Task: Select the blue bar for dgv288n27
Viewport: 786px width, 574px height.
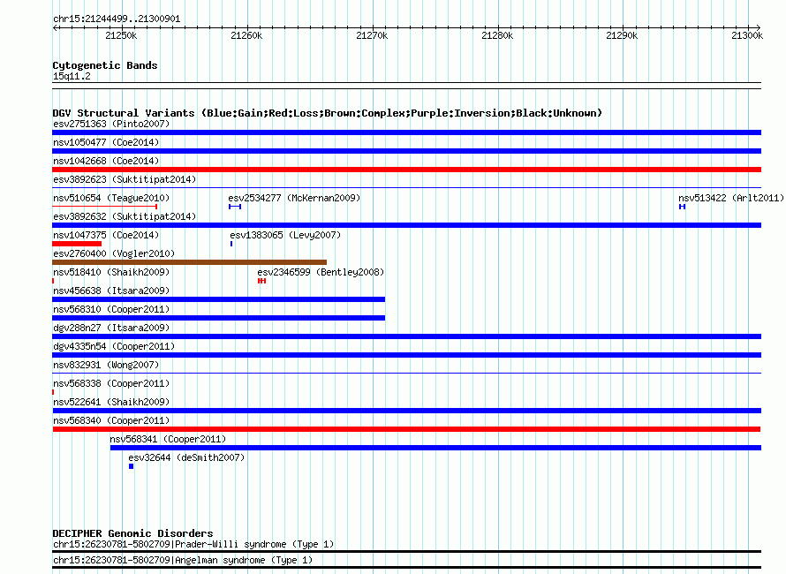Action: 406,336
